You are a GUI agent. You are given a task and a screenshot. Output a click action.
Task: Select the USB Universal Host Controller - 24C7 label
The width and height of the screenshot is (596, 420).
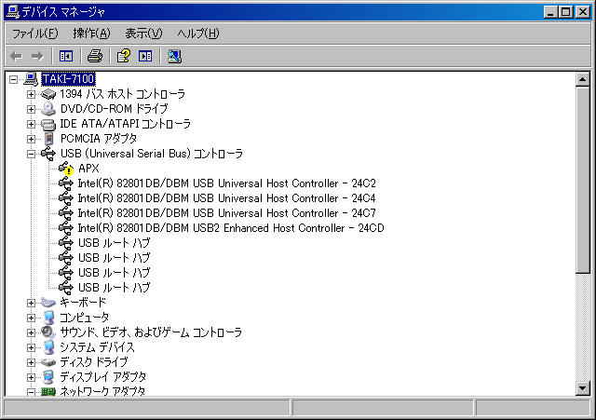click(227, 213)
